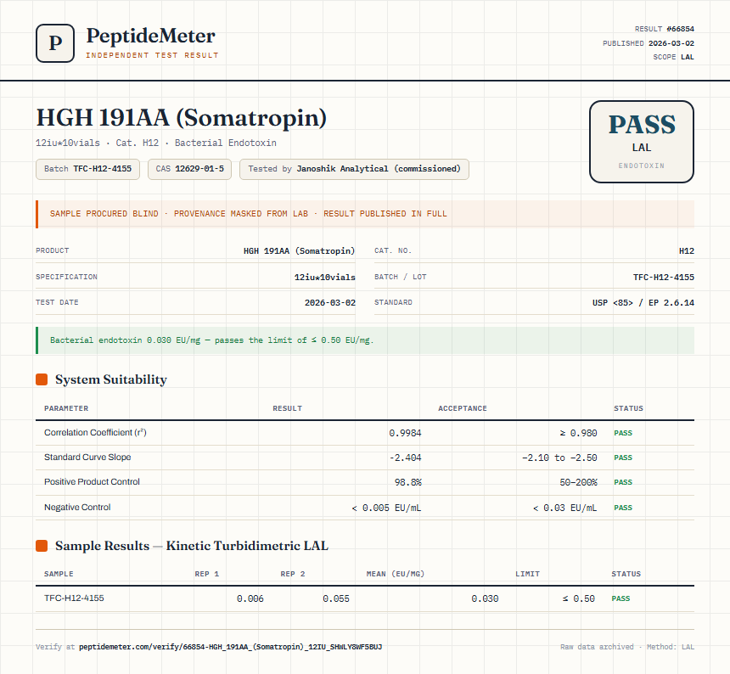Image resolution: width=730 pixels, height=674 pixels.
Task: Click the Rep 2 value 0.055
Action: (335, 598)
